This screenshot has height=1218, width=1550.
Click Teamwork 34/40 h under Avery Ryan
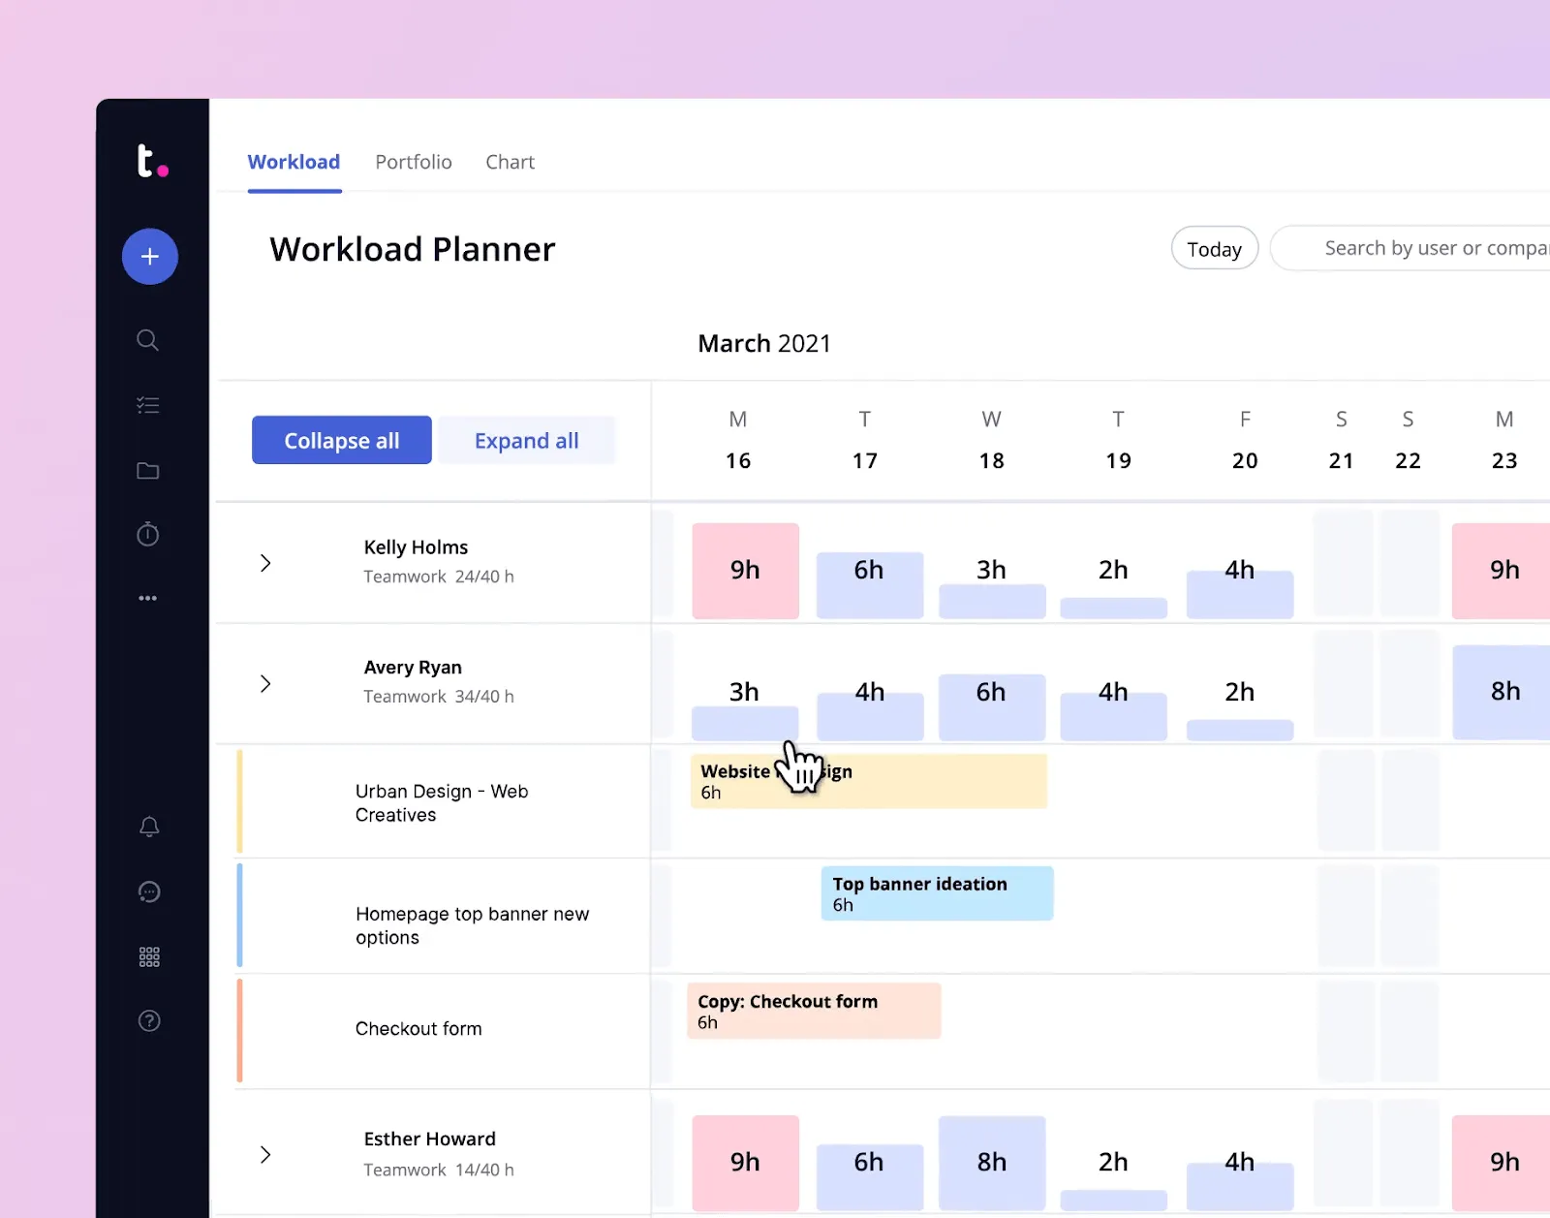pos(439,697)
